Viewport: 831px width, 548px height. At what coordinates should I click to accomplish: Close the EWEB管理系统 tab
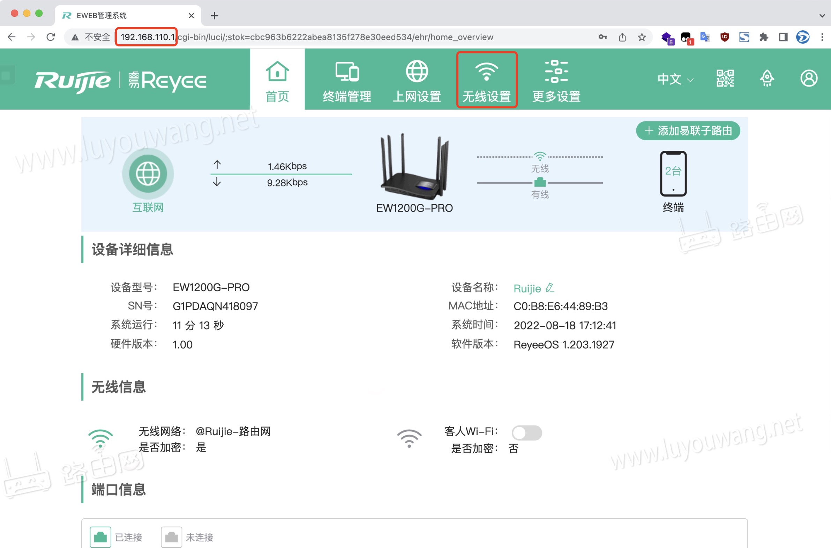(x=191, y=16)
